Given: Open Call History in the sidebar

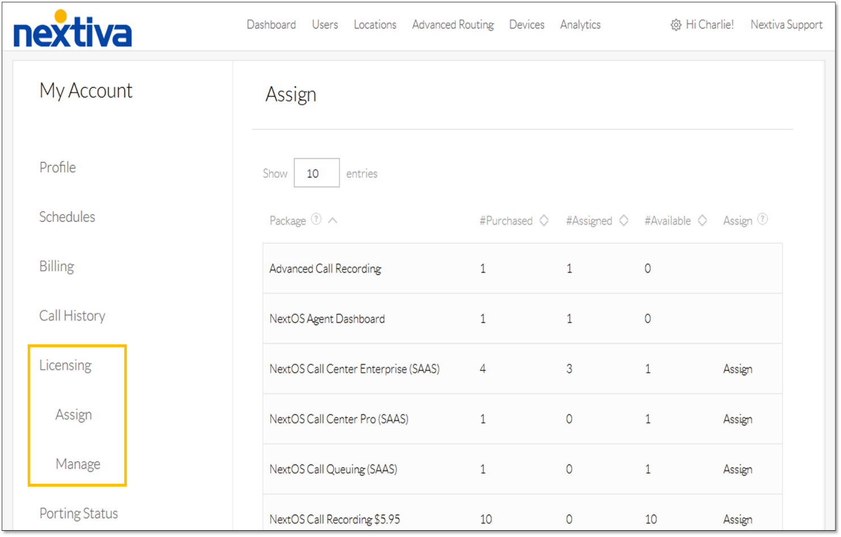Looking at the screenshot, I should pyautogui.click(x=72, y=316).
